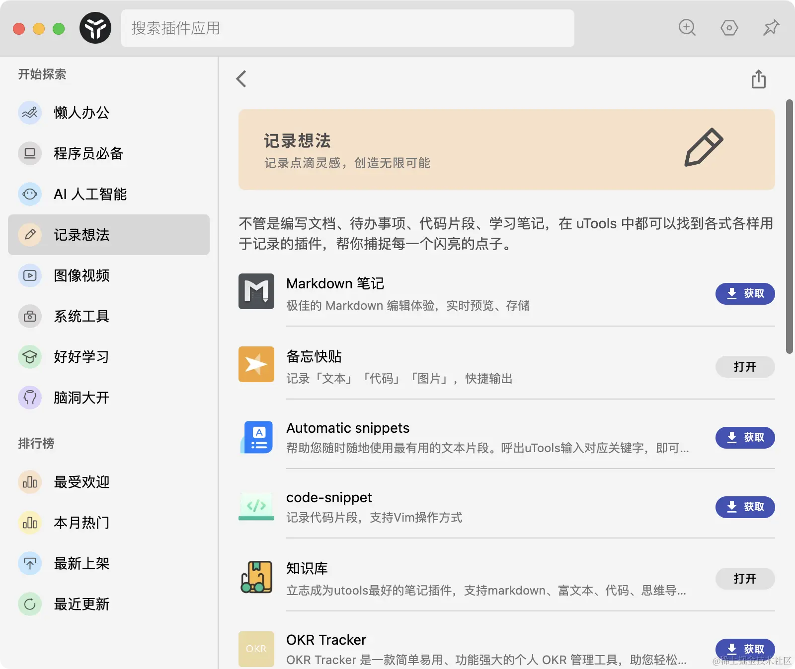
Task: Click the OKR Tracker title
Action: tap(326, 640)
